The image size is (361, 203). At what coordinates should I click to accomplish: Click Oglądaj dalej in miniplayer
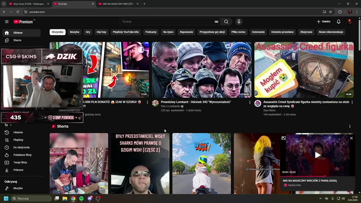(294, 185)
